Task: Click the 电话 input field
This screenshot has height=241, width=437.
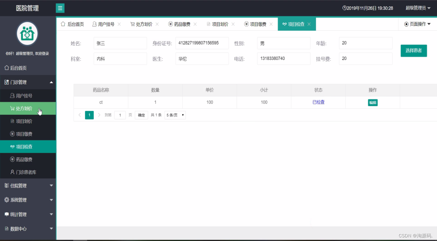Action: [284, 59]
